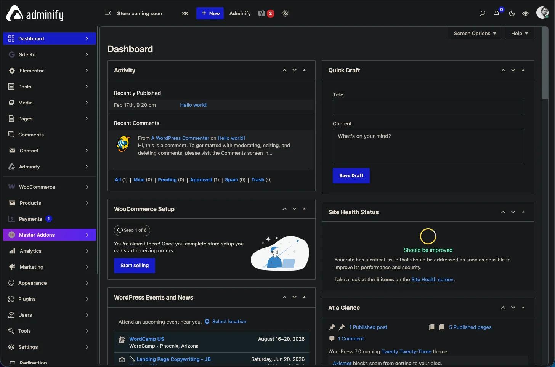This screenshot has width=555, height=367.
Task: Click the Posts icon in the sidebar
Action: pos(11,87)
